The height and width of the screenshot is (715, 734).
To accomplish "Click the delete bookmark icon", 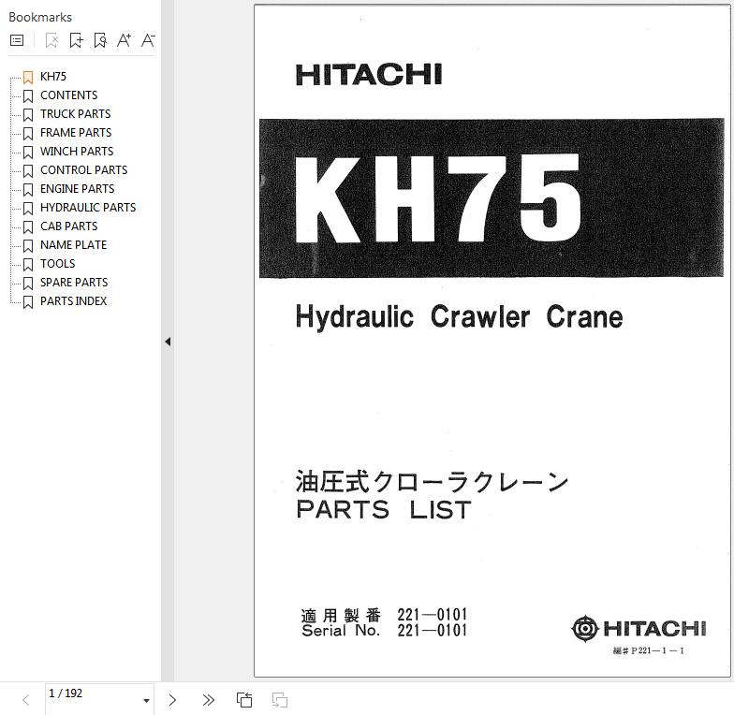I will pyautogui.click(x=51, y=41).
